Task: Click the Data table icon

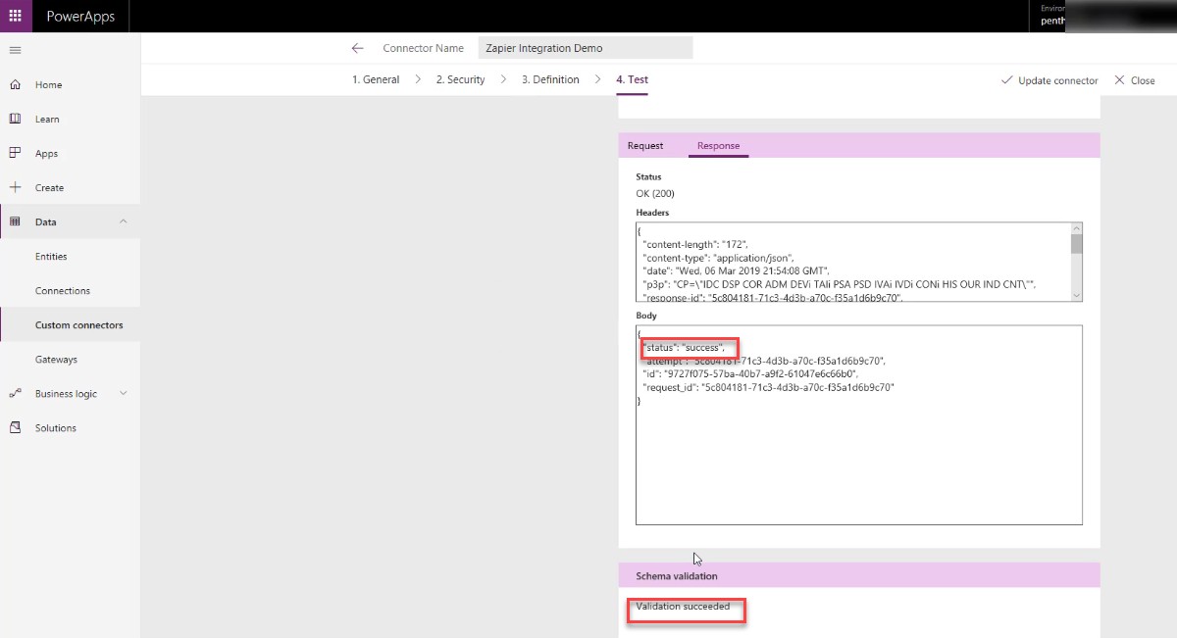Action: tap(15, 221)
